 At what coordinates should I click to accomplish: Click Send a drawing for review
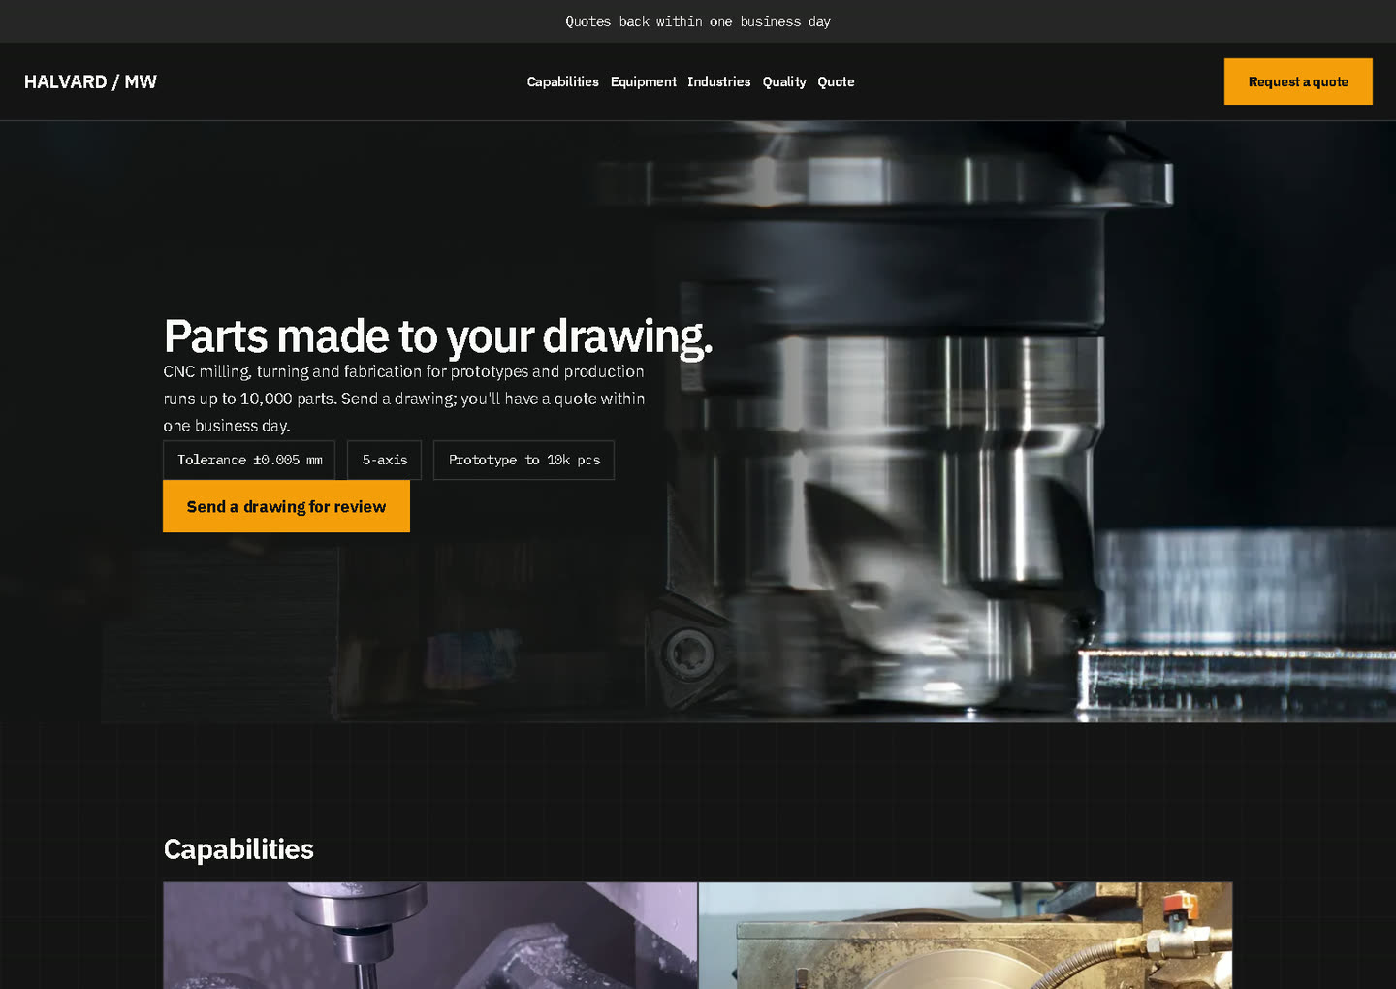coord(286,506)
